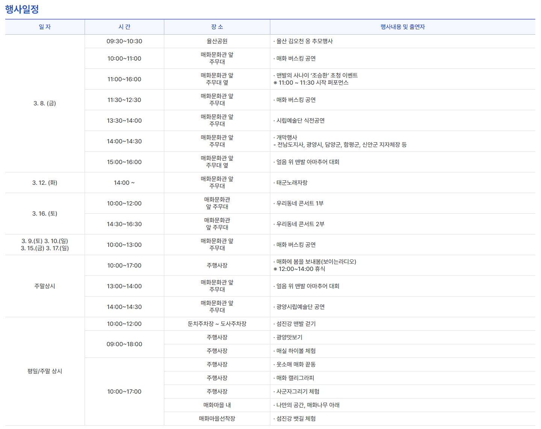The width and height of the screenshot is (541, 429).
Task: Click the 11:00~16:00 time cell
Action: (124, 79)
